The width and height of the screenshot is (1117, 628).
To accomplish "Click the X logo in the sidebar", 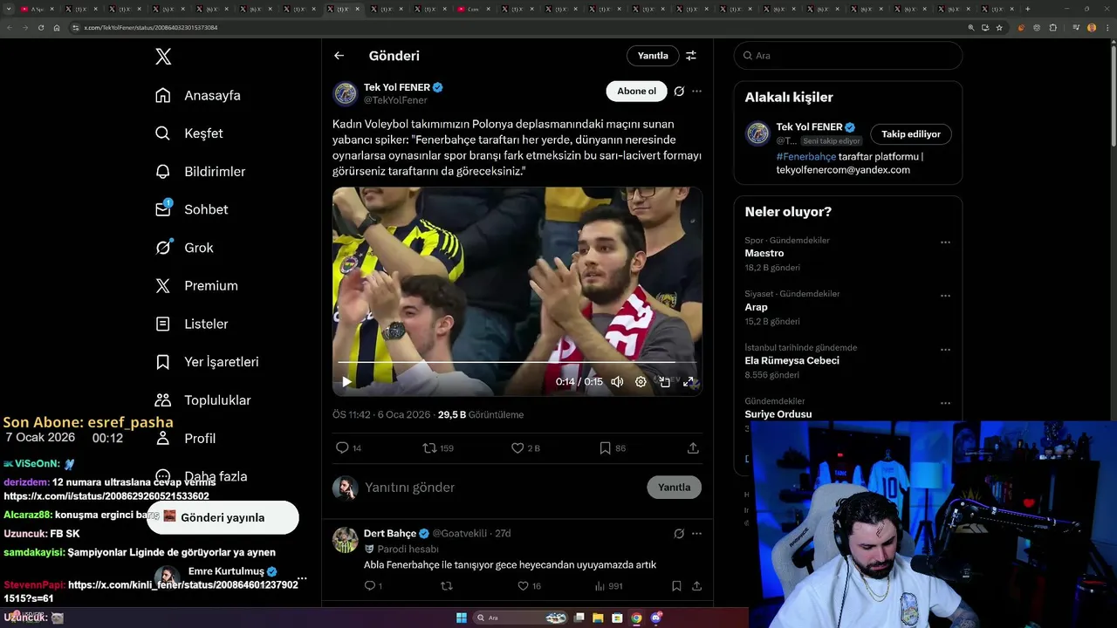I will tap(163, 57).
